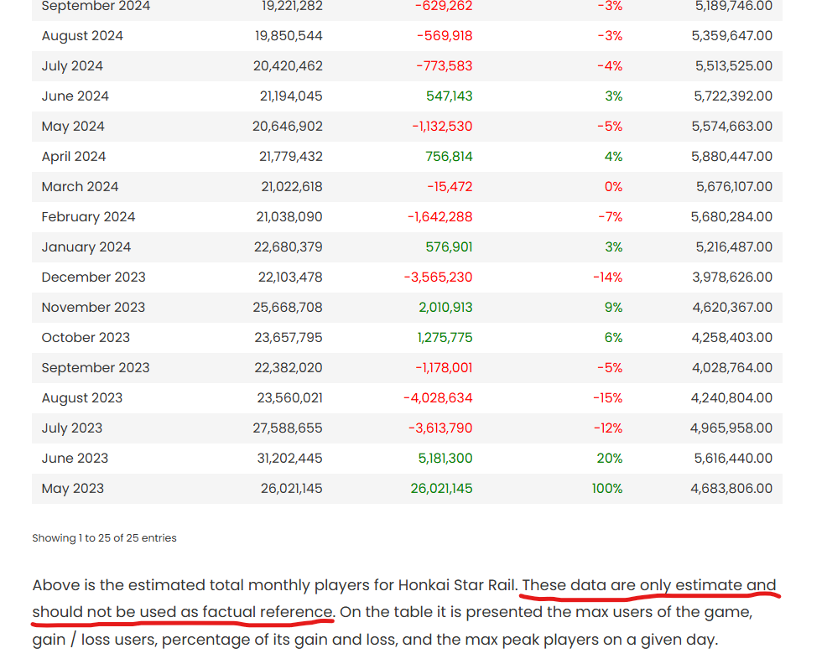Viewport: 827px width, 664px height.
Task: Click the loss value -1,642,288
Action: pos(440,217)
